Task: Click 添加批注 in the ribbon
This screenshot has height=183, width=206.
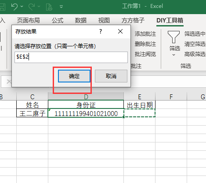Action: [145, 34]
